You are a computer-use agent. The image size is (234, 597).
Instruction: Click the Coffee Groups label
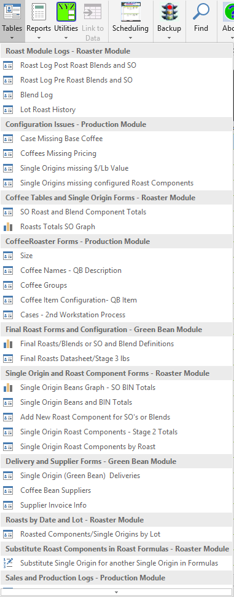click(44, 285)
